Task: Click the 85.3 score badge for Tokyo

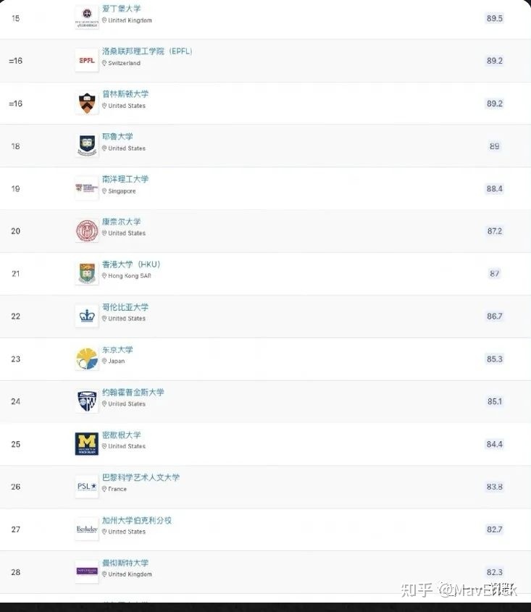Action: point(495,359)
